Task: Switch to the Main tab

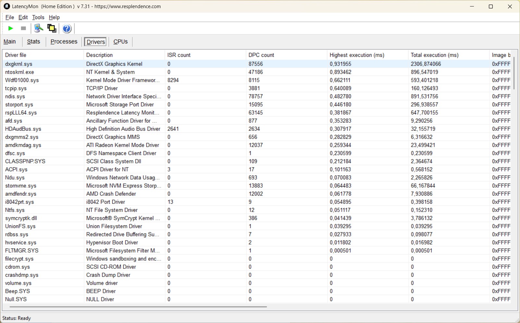Action: click(x=10, y=42)
